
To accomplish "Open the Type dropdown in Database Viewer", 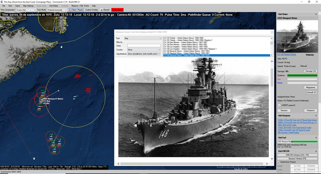I will click(143, 38).
